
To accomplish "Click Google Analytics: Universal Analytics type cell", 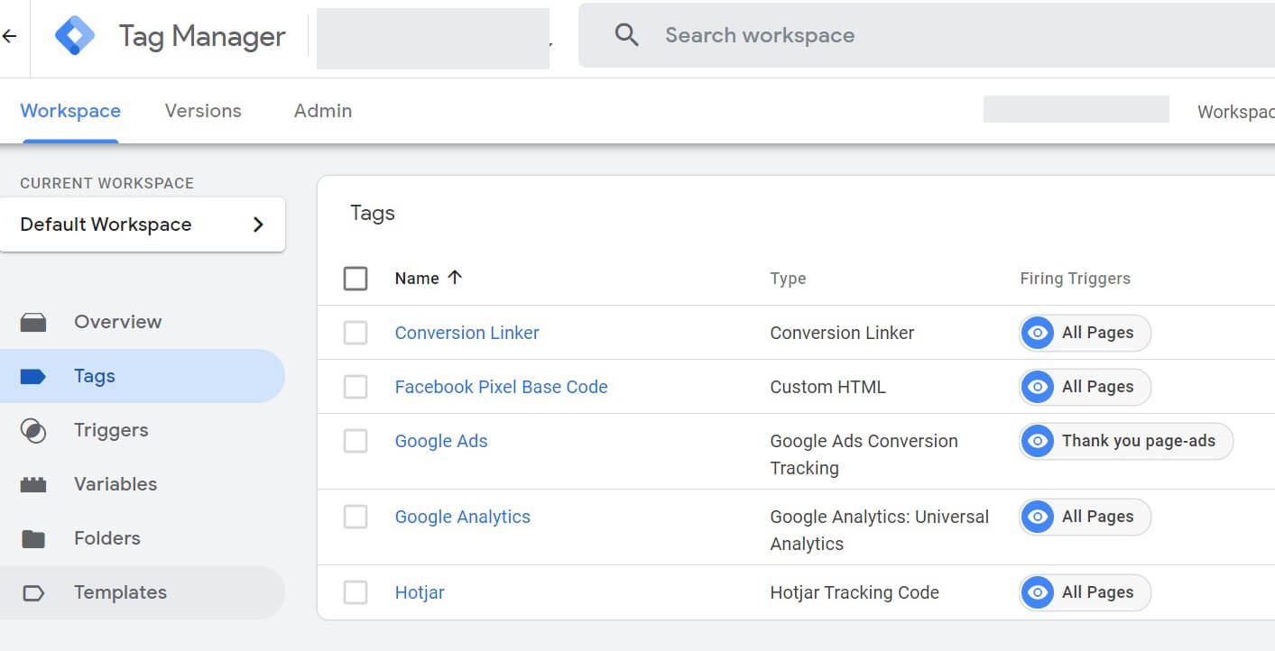I will coord(879,530).
